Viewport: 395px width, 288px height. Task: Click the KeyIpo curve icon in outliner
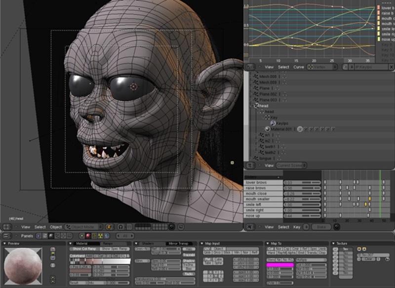[273, 123]
